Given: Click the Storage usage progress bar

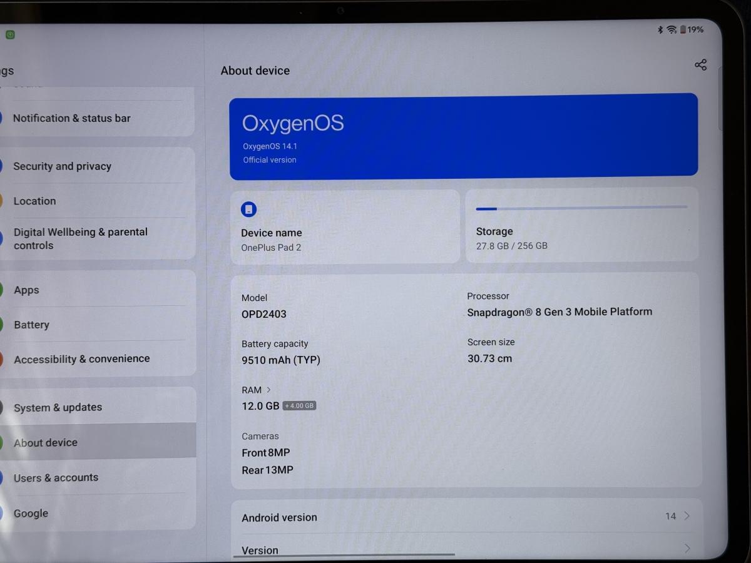Looking at the screenshot, I should [x=581, y=208].
